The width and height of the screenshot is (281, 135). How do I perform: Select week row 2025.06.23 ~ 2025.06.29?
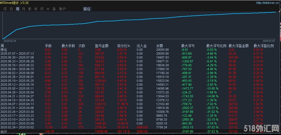[140, 61]
